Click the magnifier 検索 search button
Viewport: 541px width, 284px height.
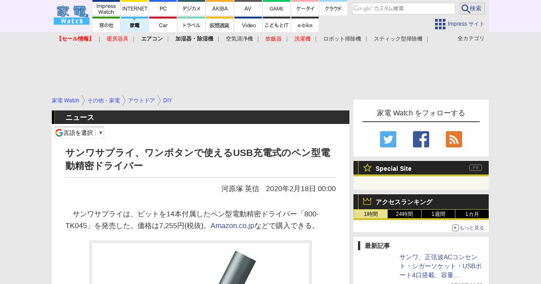(x=472, y=9)
